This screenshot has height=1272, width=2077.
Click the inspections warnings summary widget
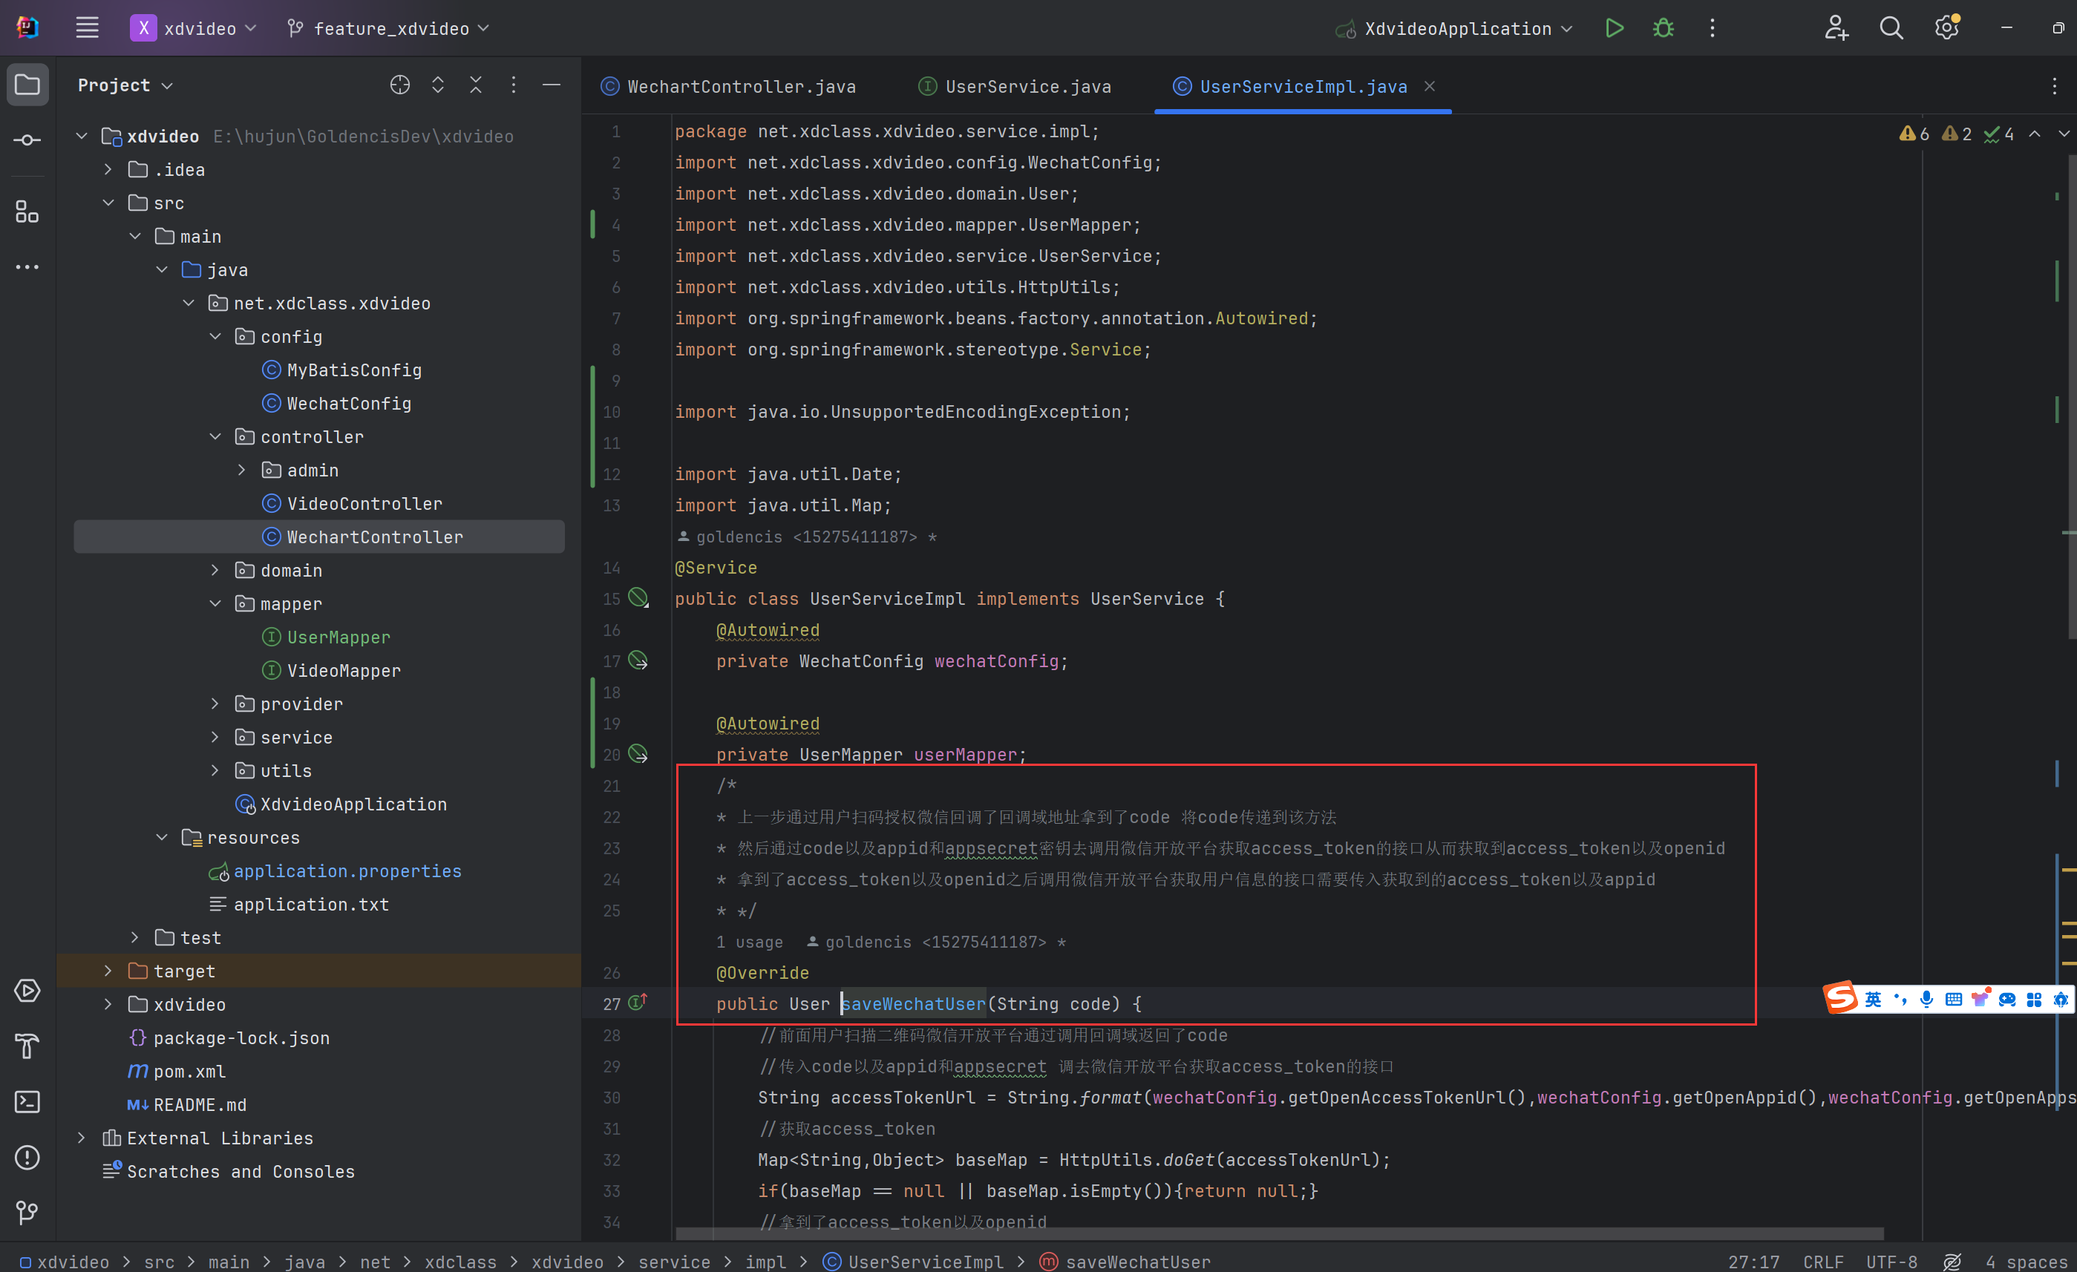1955,133
